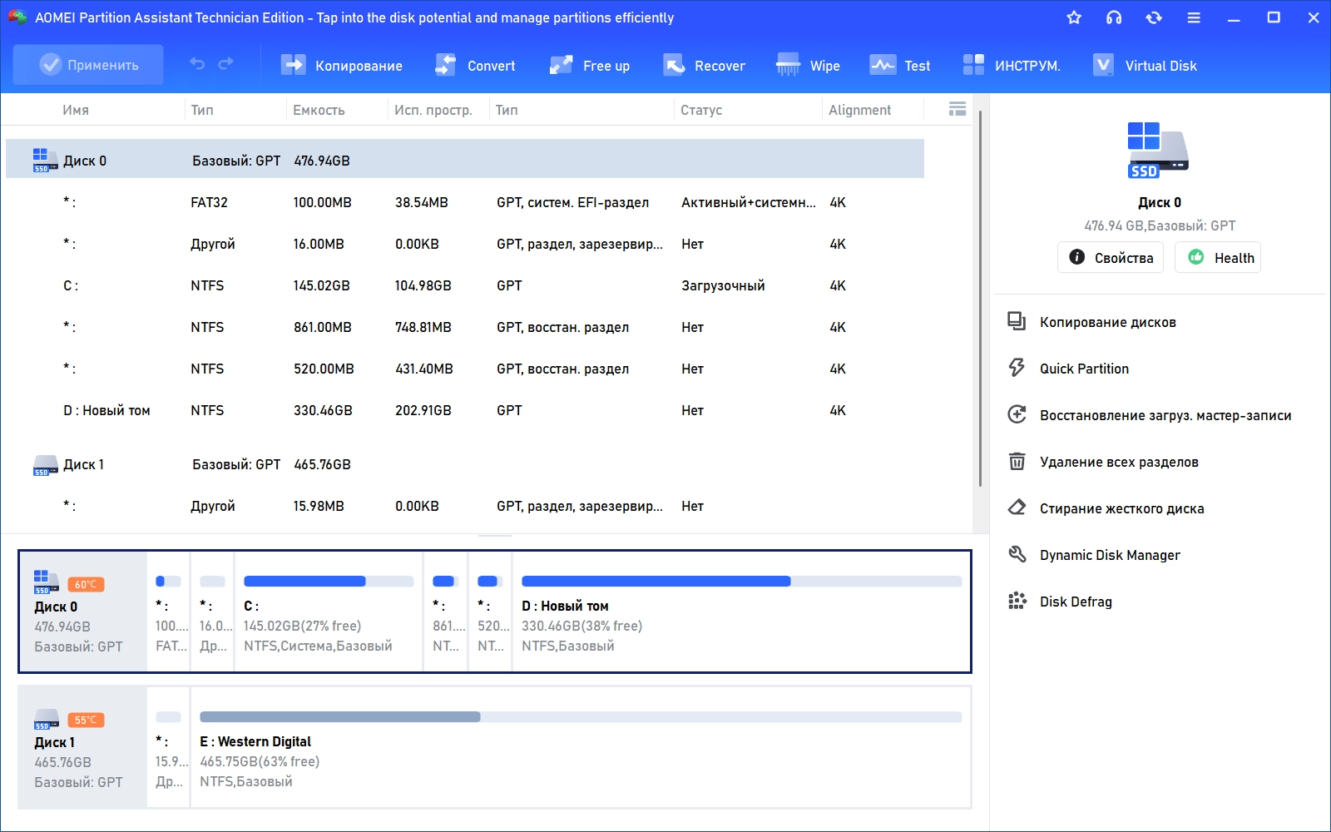Choose Disk Defrag from the side panel
Viewport: 1331px width, 832px height.
(x=1076, y=602)
